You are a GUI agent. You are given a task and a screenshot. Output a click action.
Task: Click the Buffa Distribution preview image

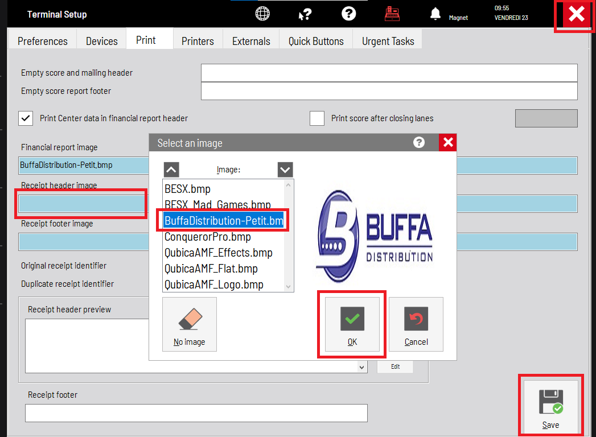[x=375, y=236]
